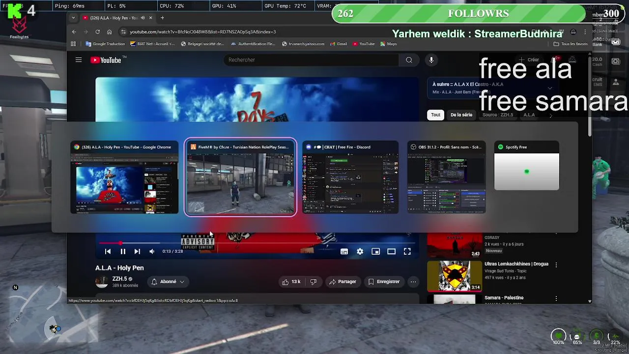Close the A.L.A - Holy Pen tab
This screenshot has height=354, width=629.
click(x=150, y=18)
